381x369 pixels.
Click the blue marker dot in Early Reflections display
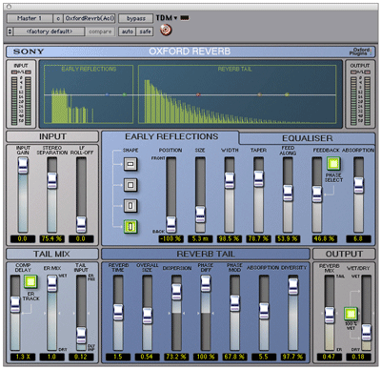point(107,94)
